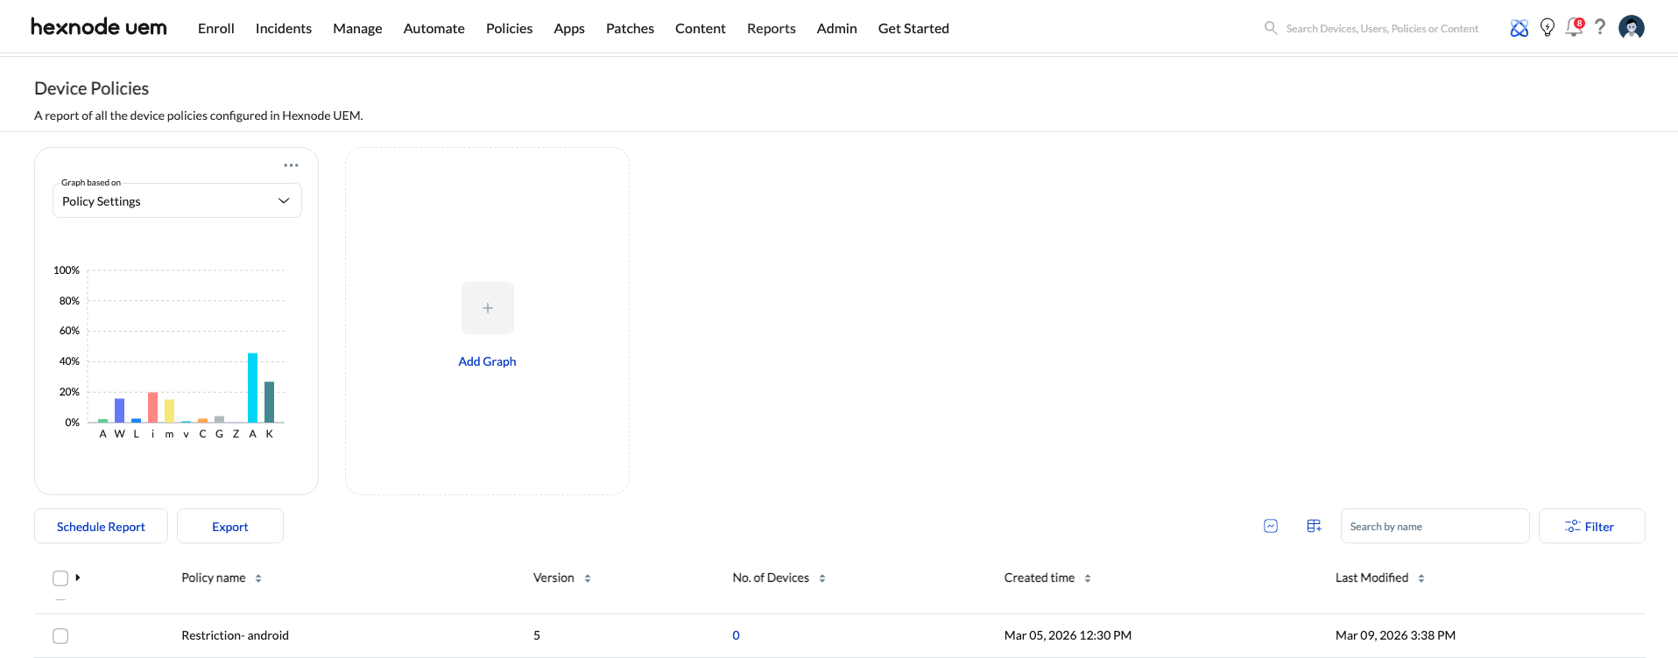Open the graph card three-dots menu

pos(291,165)
